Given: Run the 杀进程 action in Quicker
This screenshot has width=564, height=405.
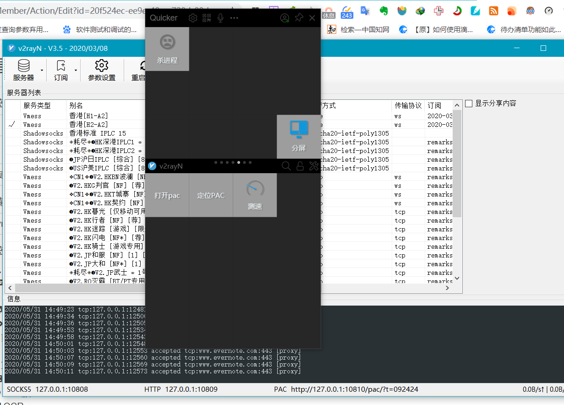Looking at the screenshot, I should pyautogui.click(x=167, y=49).
